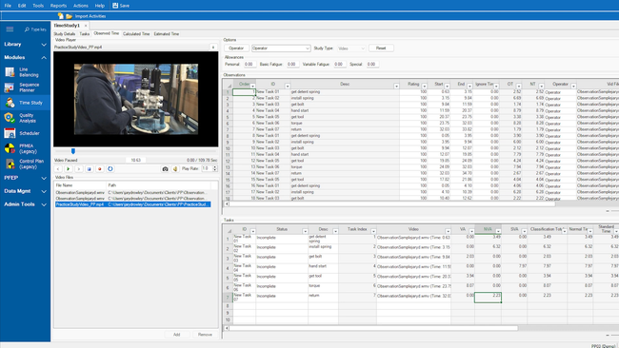Click the Basic Fatigue allowance field

click(292, 65)
